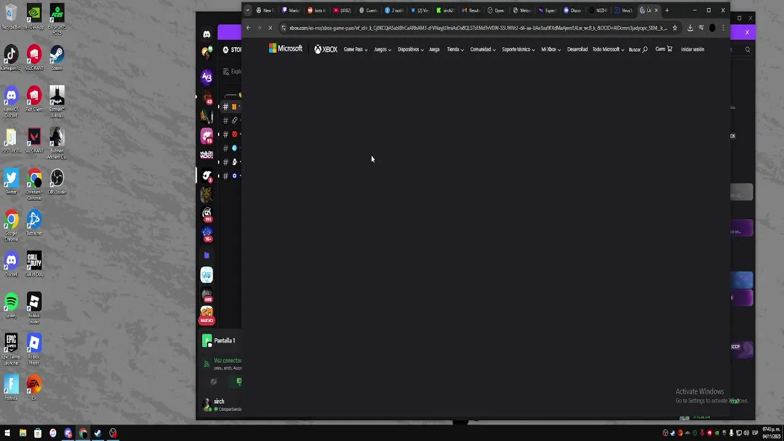Screen dimensions: 784x441
Task: Open the Chrome downloads icon
Action: click(x=690, y=28)
